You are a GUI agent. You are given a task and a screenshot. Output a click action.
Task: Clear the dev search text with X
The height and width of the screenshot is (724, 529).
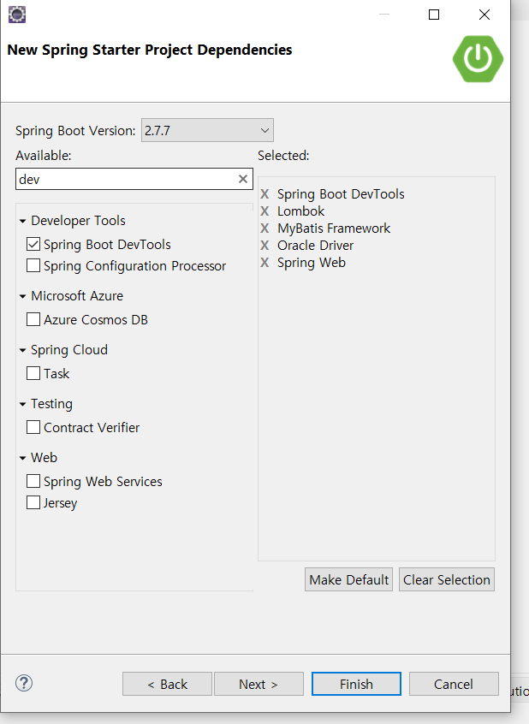coord(243,179)
